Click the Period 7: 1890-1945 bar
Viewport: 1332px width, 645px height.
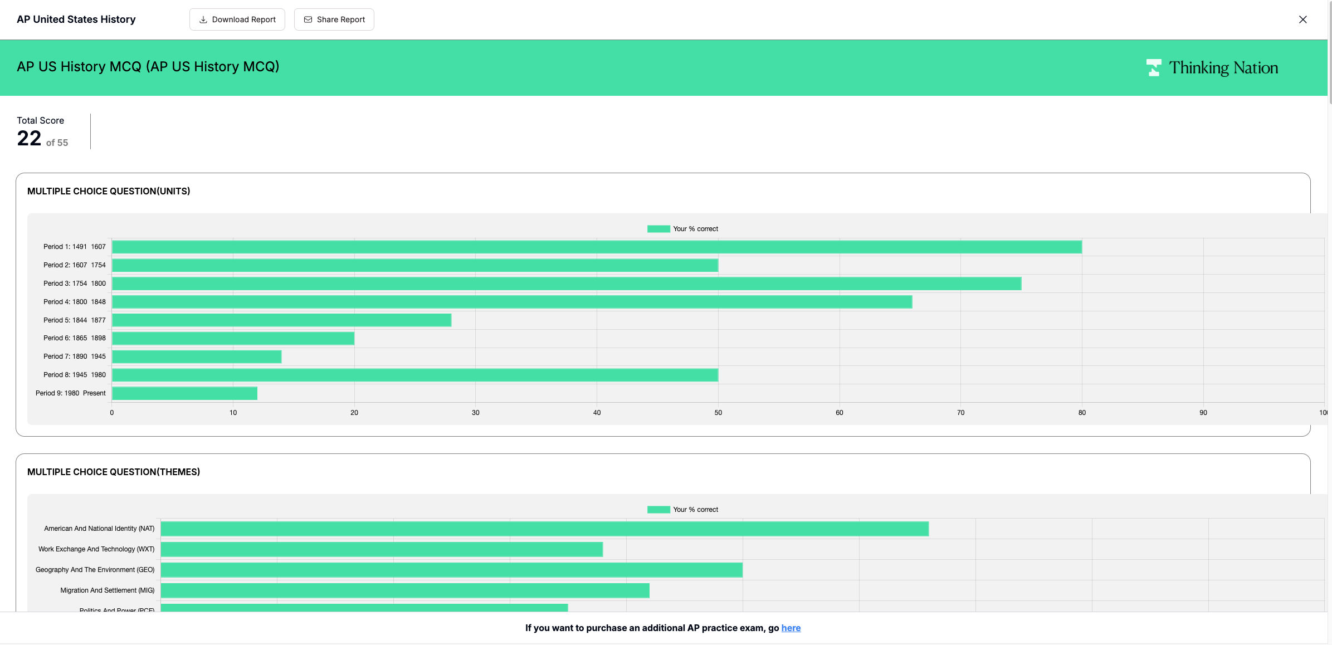pos(197,356)
